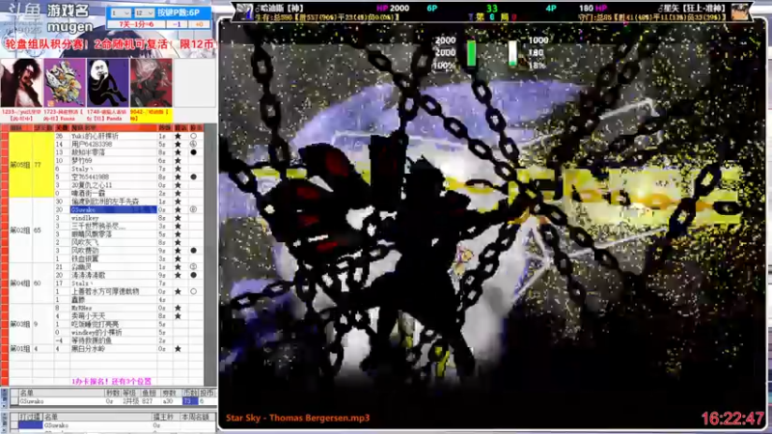
Task: Select the windkey的小棵析 row name
Action: coord(96,332)
